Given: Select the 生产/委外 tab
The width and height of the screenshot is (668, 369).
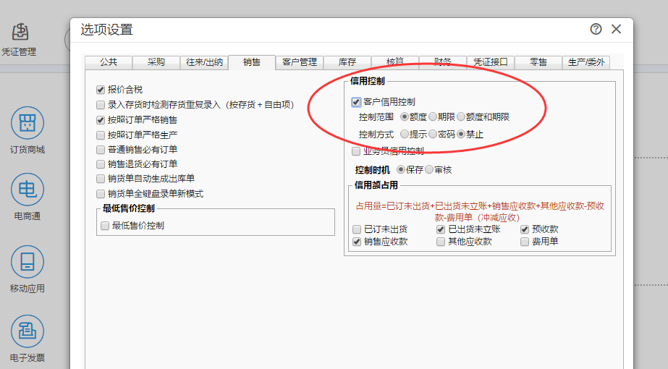Looking at the screenshot, I should [x=586, y=62].
